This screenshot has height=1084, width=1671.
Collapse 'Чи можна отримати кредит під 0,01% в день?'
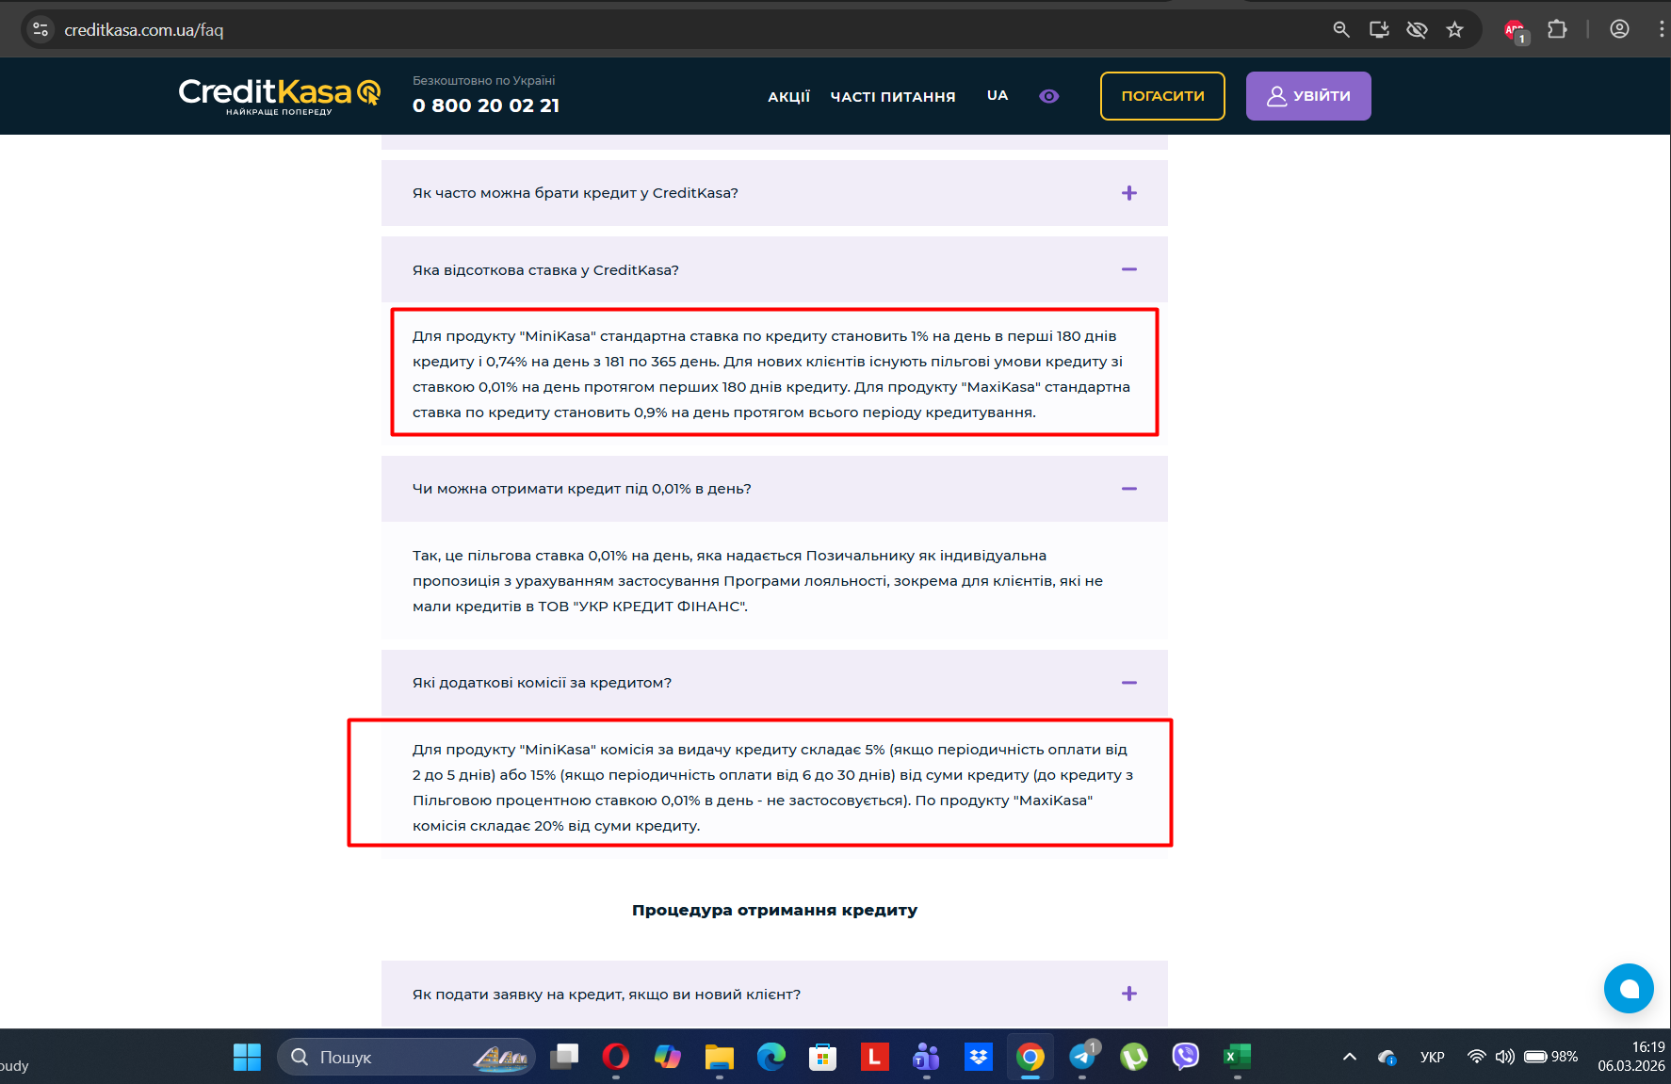(774, 489)
